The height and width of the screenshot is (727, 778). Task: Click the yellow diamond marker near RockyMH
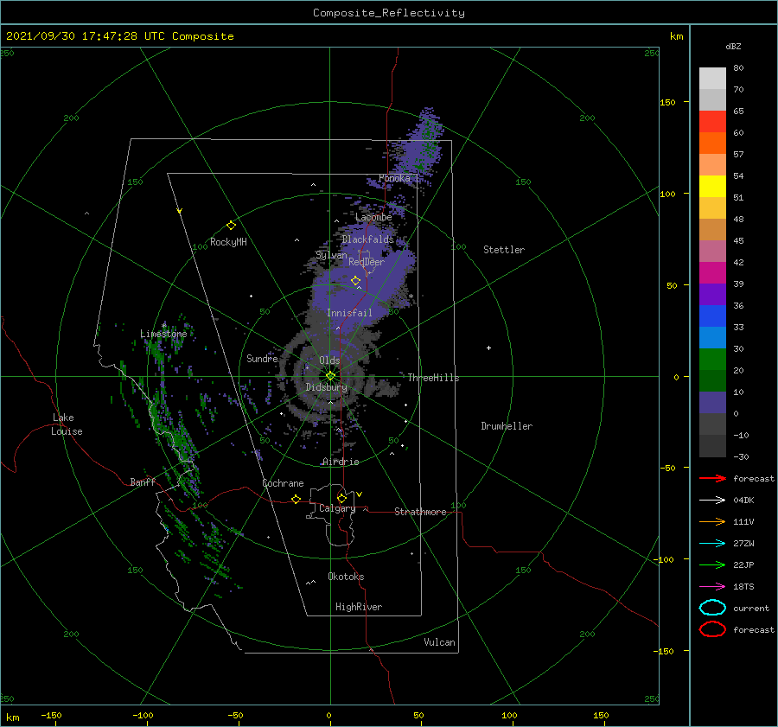(x=231, y=226)
